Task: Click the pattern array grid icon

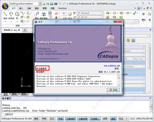Action: tap(50, 13)
